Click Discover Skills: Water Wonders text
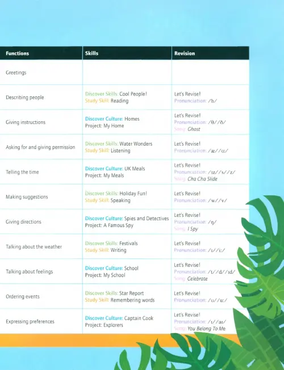 click(119, 143)
